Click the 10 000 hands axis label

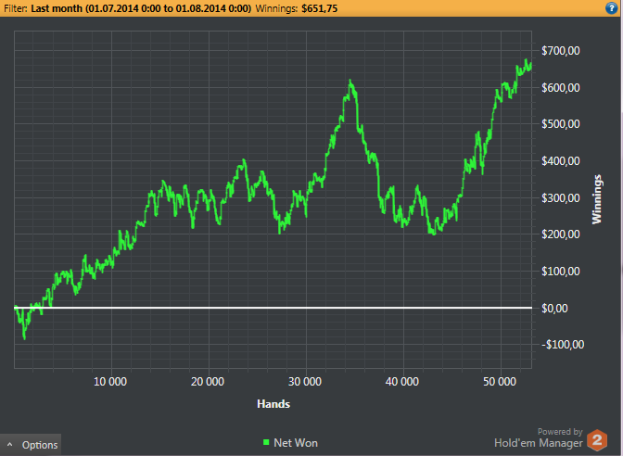(x=110, y=382)
